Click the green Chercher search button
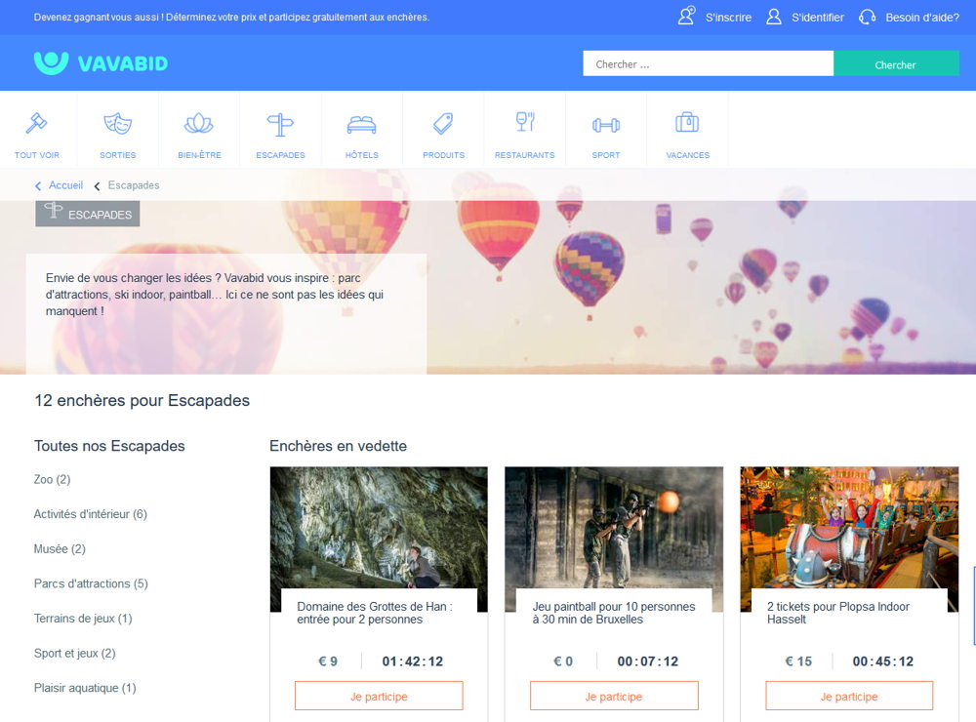The height and width of the screenshot is (722, 976). coord(896,64)
